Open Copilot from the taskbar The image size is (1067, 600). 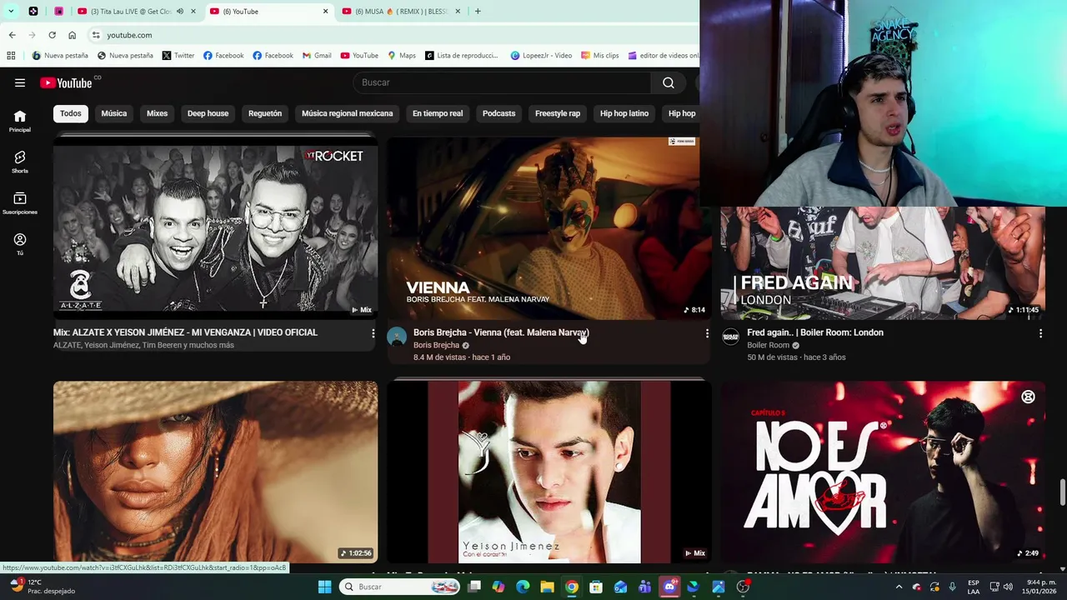click(498, 587)
